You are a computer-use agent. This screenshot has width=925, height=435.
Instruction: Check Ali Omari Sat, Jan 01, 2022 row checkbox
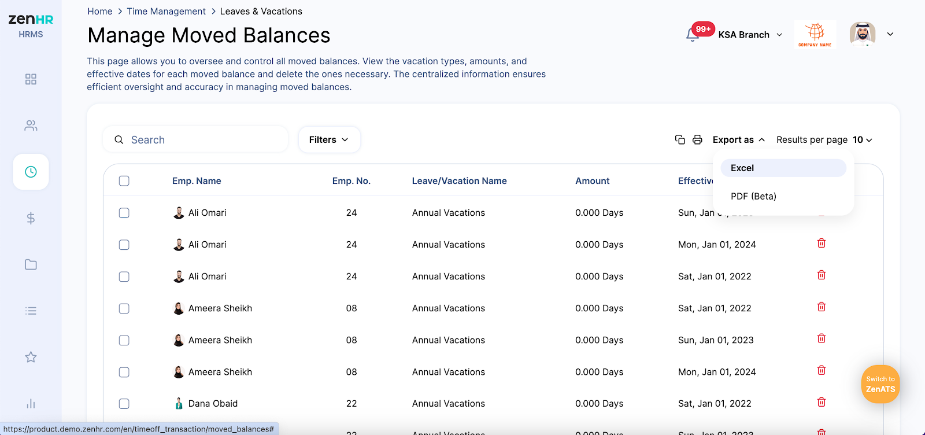(124, 277)
